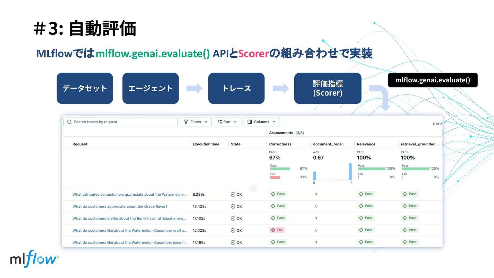Click the mlflow logo
The height and width of the screenshot is (278, 494).
[34, 259]
